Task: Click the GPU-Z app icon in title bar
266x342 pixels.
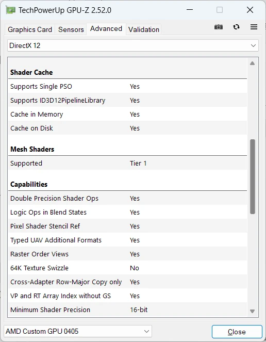Action: click(10, 10)
